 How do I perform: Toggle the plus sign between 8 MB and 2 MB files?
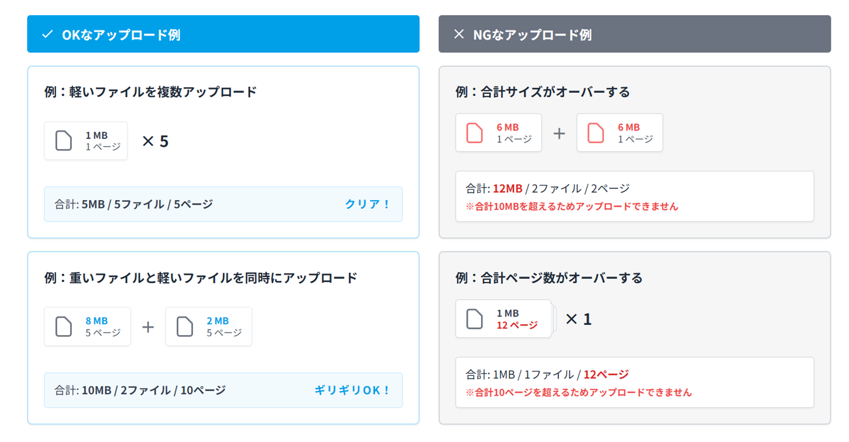click(148, 326)
